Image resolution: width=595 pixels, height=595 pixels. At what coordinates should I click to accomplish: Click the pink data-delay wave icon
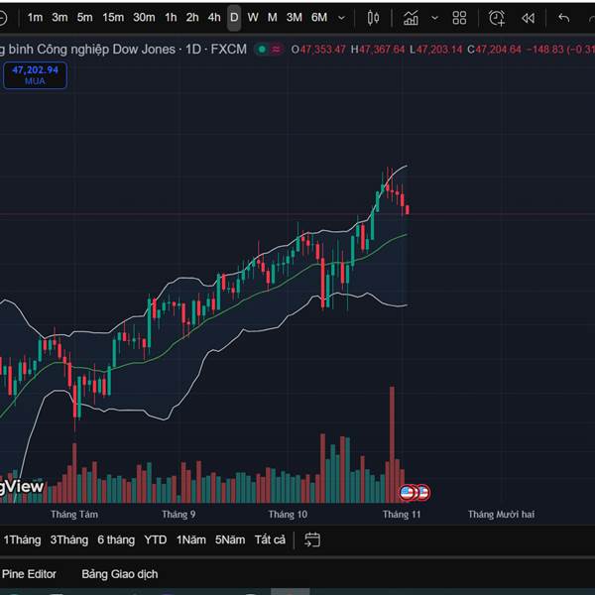point(277,50)
